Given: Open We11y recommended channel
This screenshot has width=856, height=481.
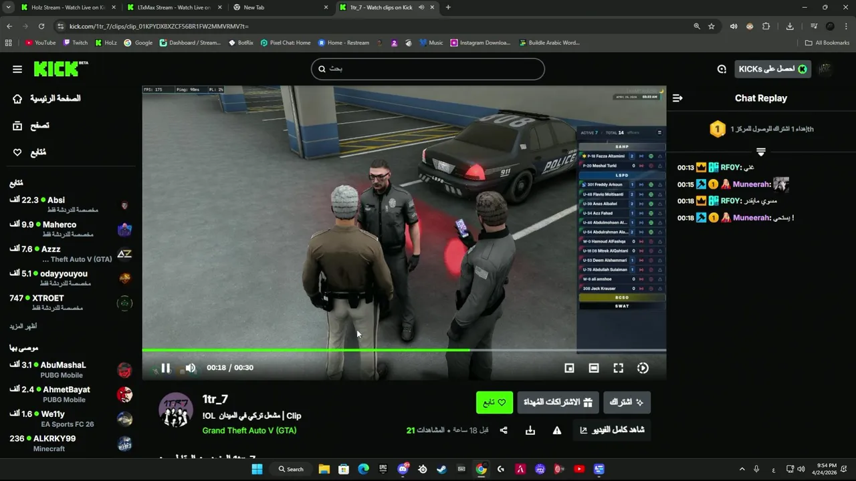Looking at the screenshot, I should click(71, 419).
